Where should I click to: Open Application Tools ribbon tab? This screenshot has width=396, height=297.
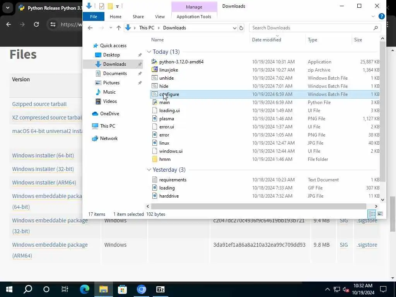[x=194, y=16]
